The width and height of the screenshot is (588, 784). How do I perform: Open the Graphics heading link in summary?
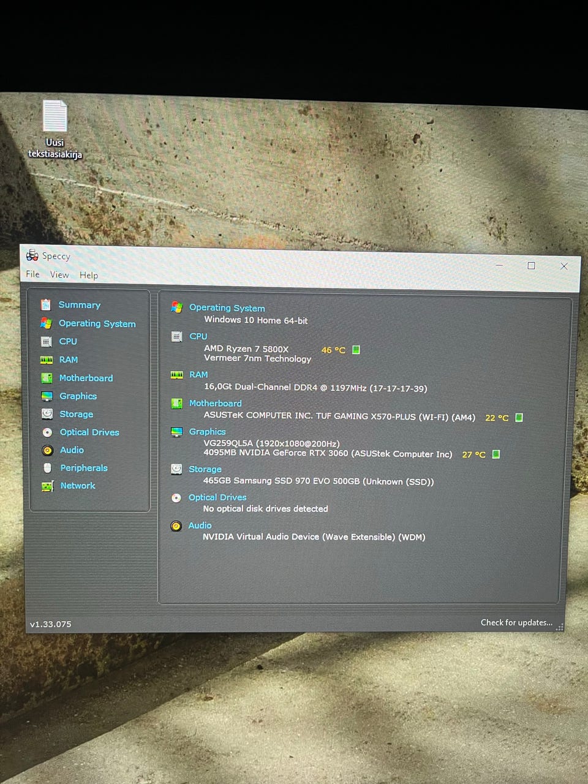[x=208, y=431]
